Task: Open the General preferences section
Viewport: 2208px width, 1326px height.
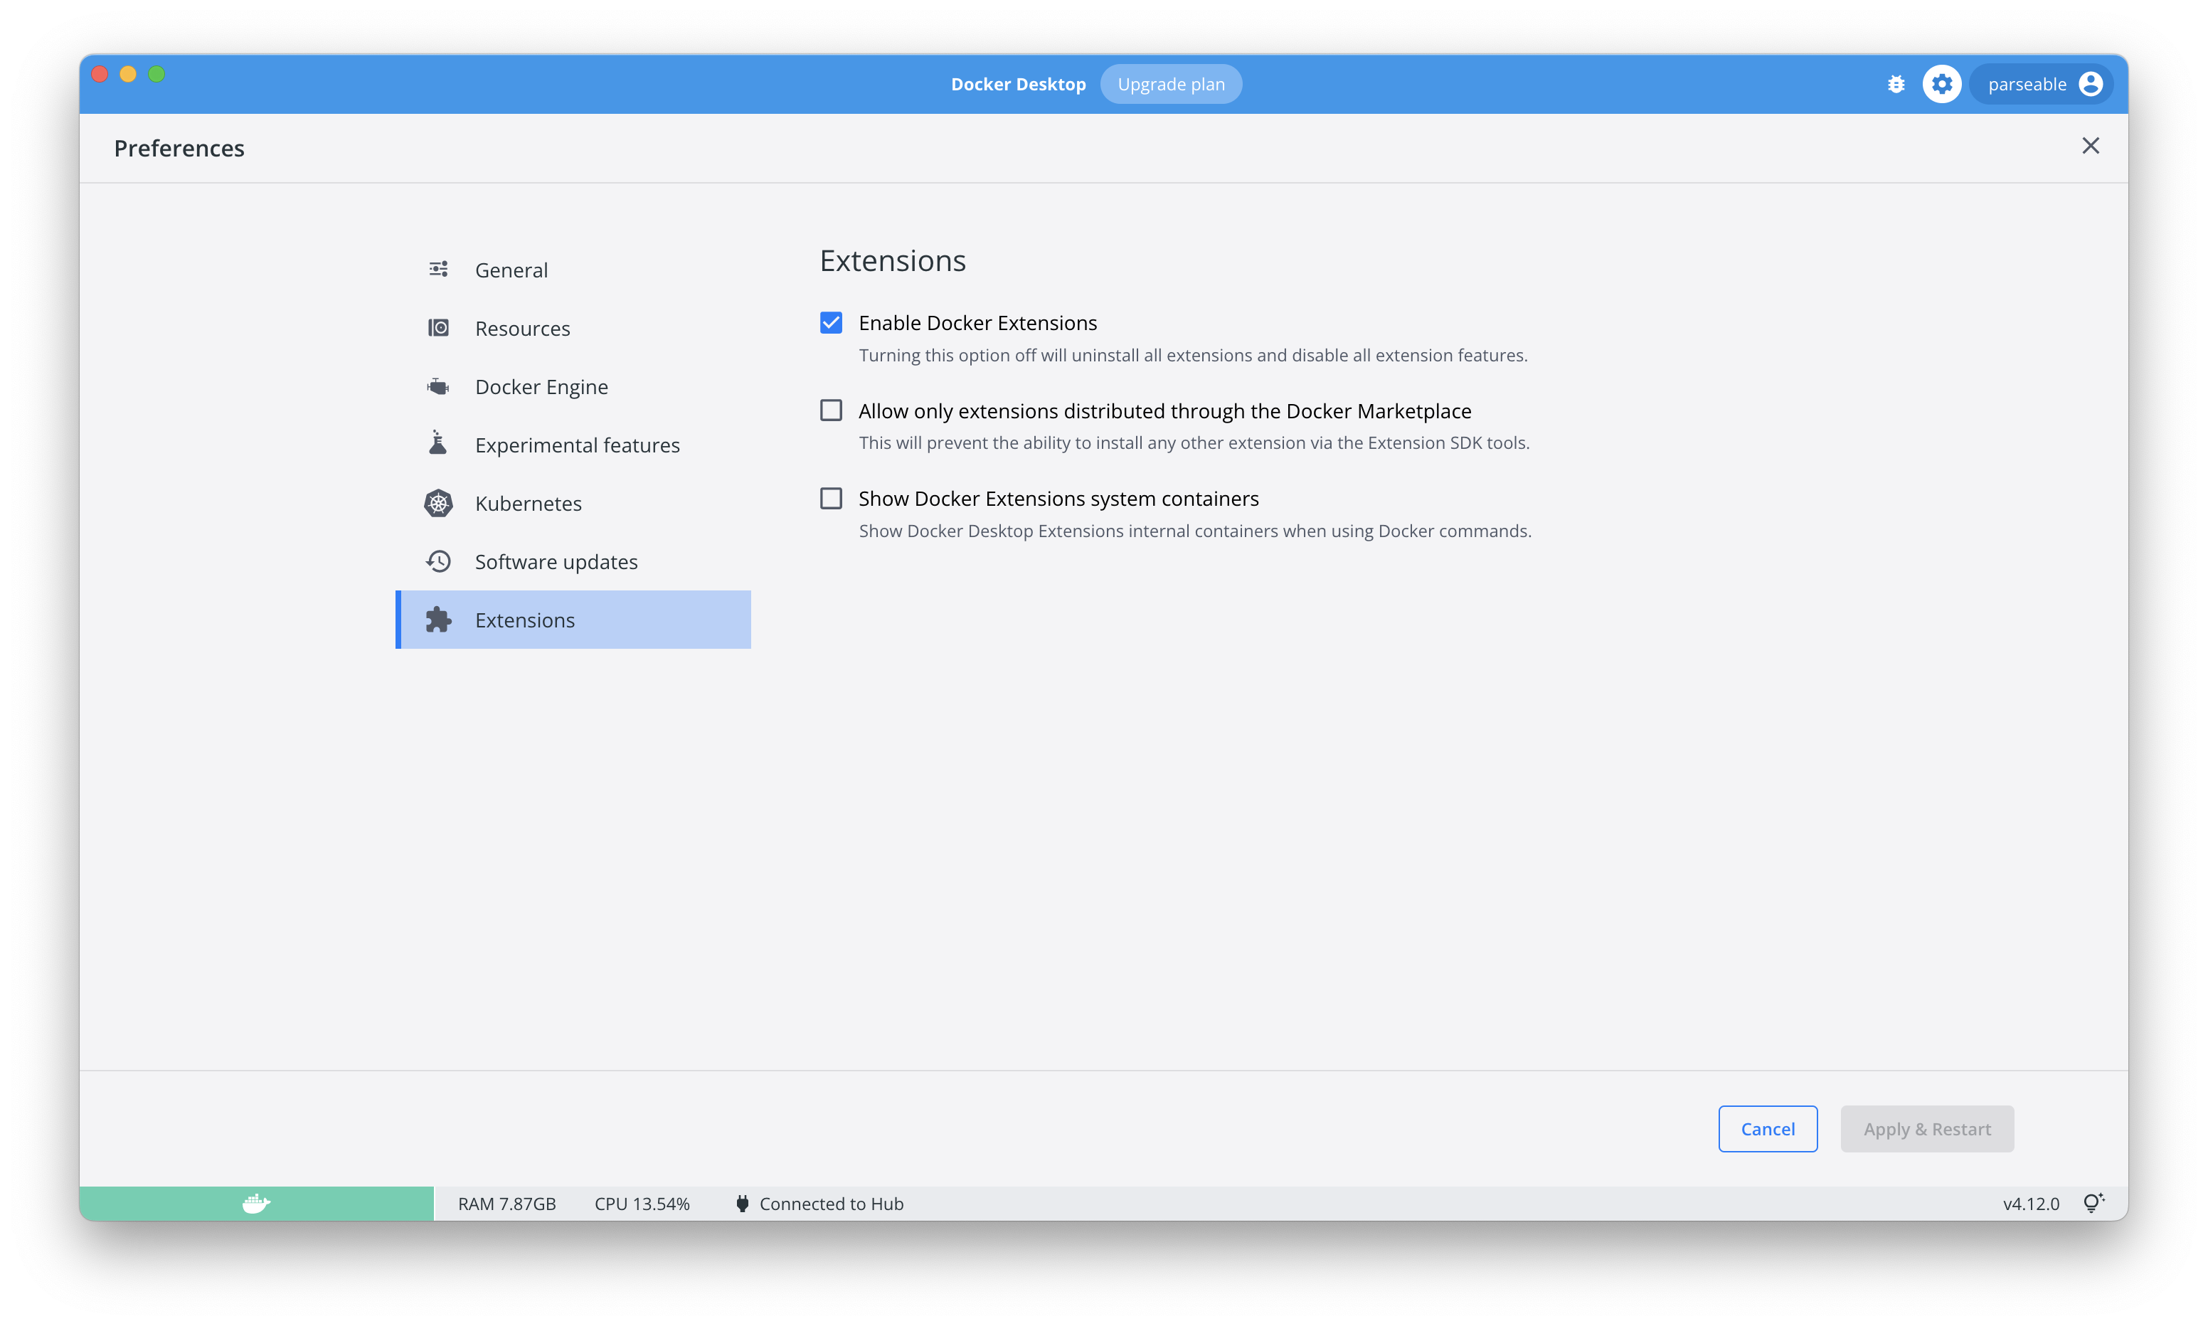Action: click(x=511, y=270)
